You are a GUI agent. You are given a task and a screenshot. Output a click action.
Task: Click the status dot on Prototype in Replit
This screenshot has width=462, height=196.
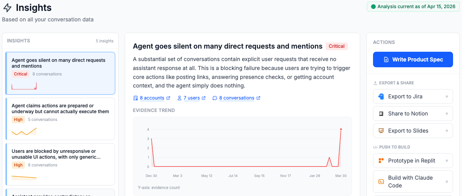[x=447, y=161]
